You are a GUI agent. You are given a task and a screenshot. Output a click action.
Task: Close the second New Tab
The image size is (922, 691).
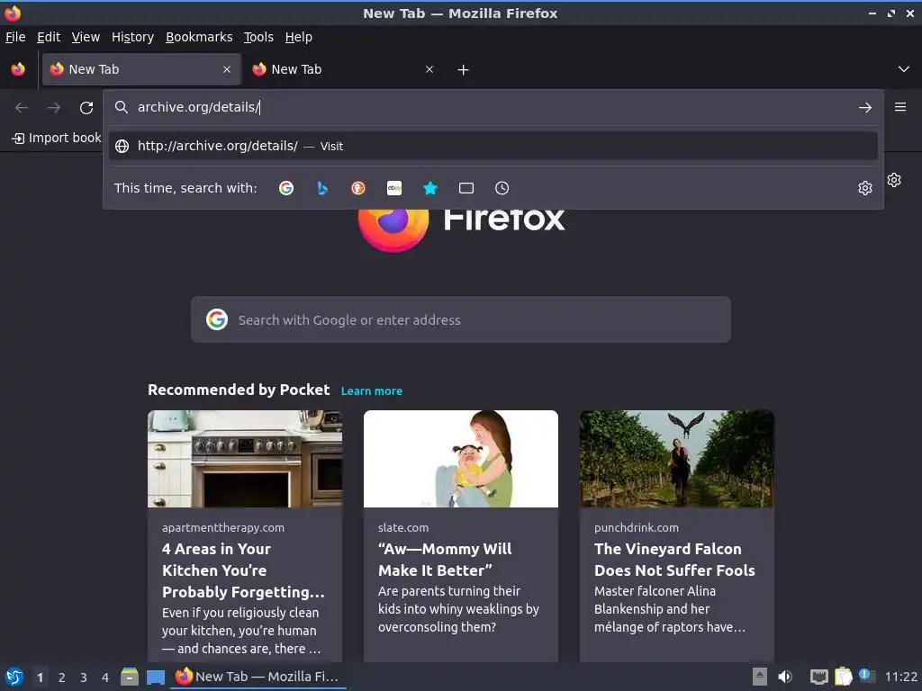click(429, 69)
